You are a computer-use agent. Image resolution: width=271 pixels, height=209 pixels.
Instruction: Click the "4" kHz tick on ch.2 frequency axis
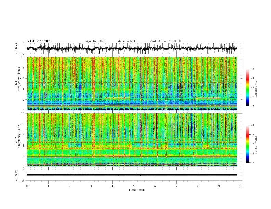[24, 145]
